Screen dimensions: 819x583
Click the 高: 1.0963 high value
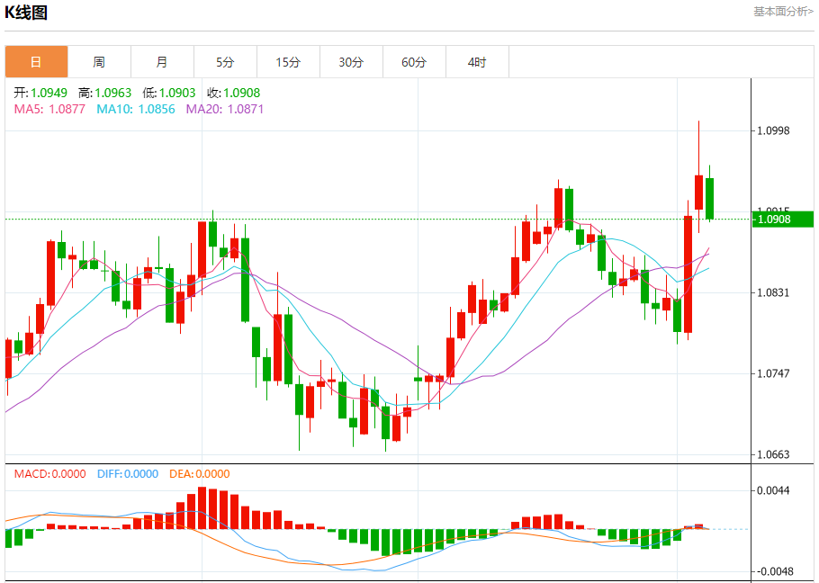[x=105, y=93]
